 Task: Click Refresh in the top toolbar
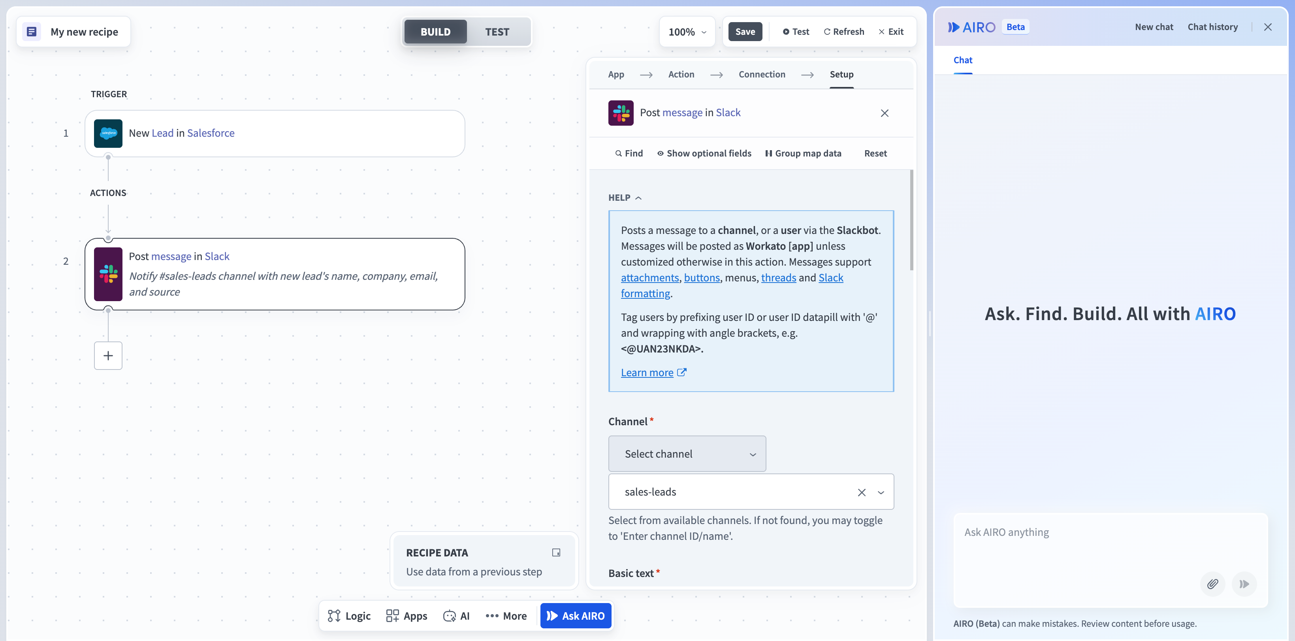pyautogui.click(x=844, y=32)
